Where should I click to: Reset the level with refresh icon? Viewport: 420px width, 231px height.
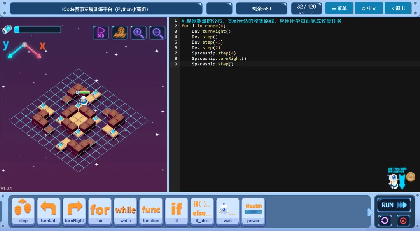coord(385,220)
